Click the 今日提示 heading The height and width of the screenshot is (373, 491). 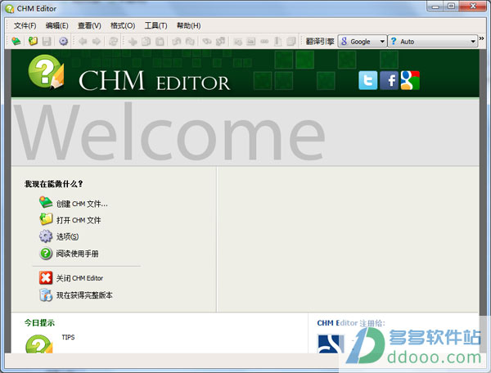tap(39, 322)
